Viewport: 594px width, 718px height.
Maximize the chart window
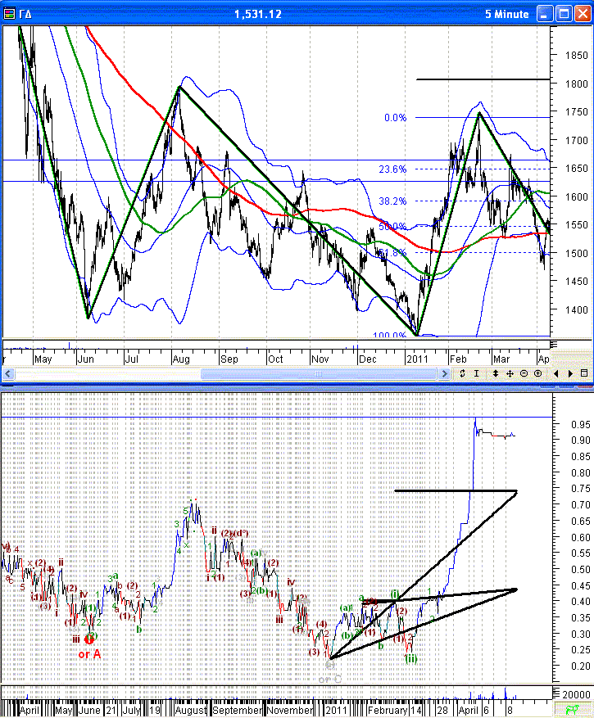click(x=564, y=14)
